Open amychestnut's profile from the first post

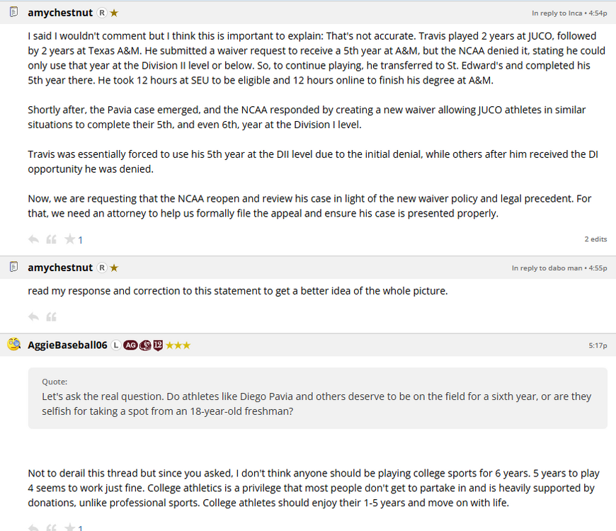tap(60, 13)
